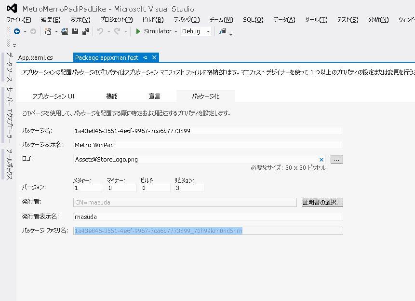Pin the Package.appxmanifest tab
This screenshot has height=301, width=415.
click(145, 57)
